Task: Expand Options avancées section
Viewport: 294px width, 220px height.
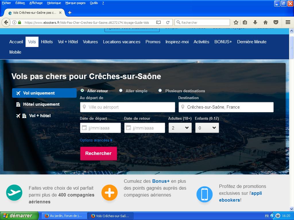Action: coord(96,140)
